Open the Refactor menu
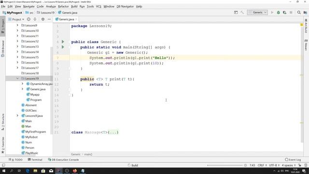Image resolution: width=309 pixels, height=174 pixels. pos(63,6)
